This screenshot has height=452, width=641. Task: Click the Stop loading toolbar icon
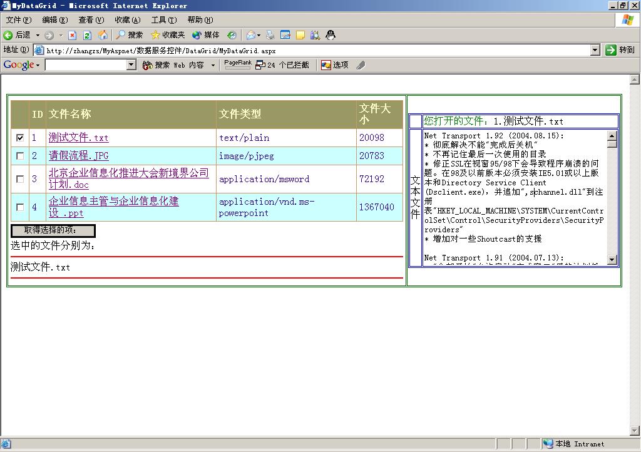click(x=72, y=35)
